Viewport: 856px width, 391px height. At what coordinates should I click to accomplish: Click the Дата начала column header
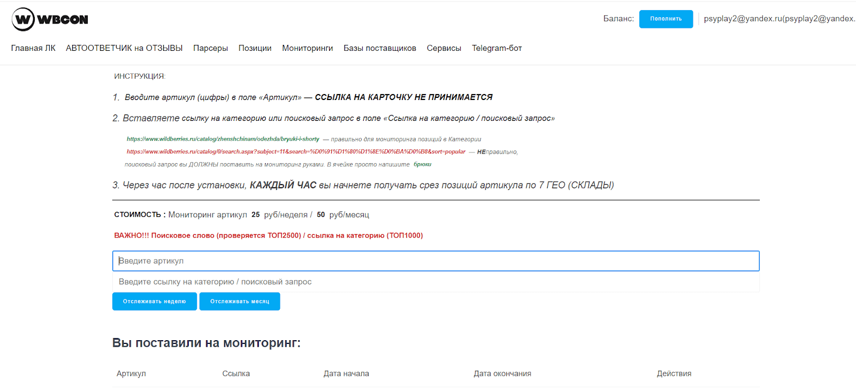346,374
